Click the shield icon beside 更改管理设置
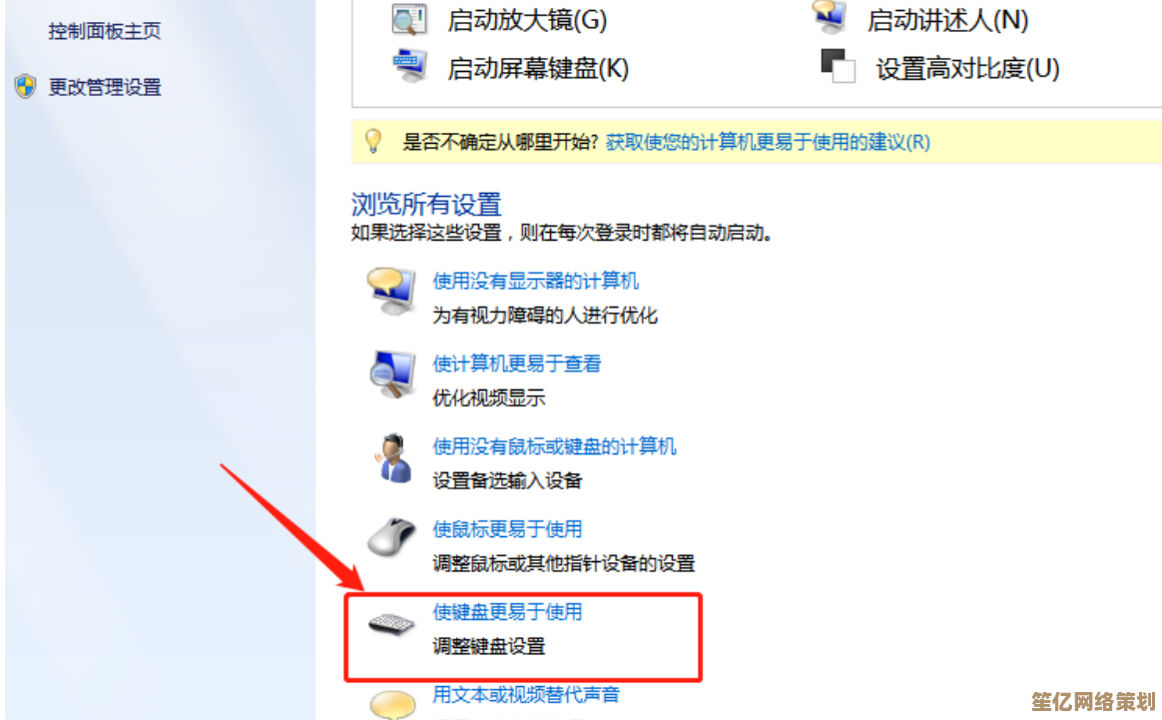Viewport: 1162px width, 720px height. (x=25, y=87)
